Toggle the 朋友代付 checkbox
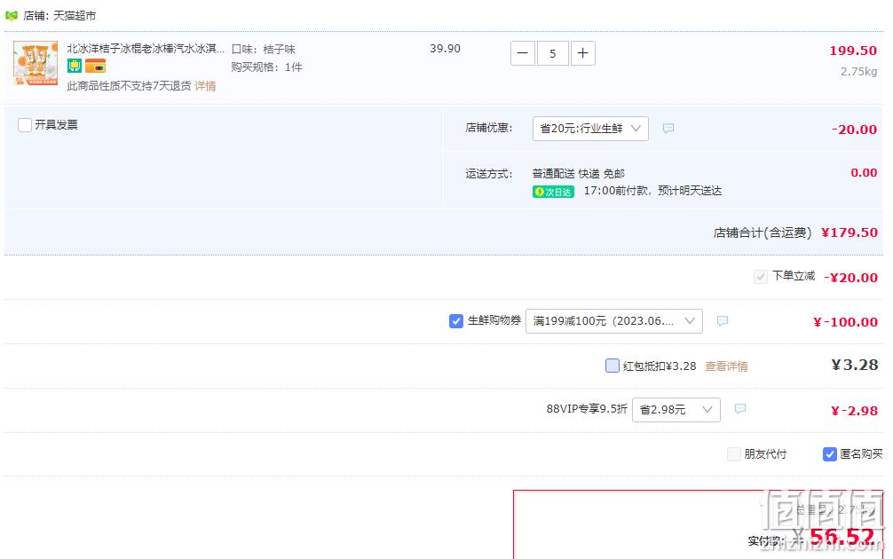The height and width of the screenshot is (559, 893). (734, 454)
